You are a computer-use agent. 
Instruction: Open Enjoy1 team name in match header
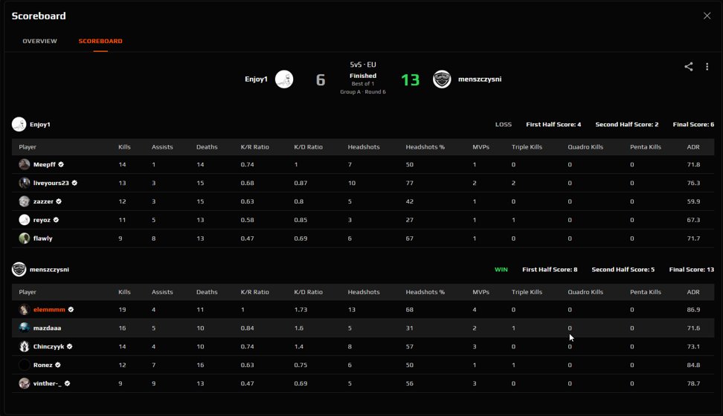click(256, 79)
